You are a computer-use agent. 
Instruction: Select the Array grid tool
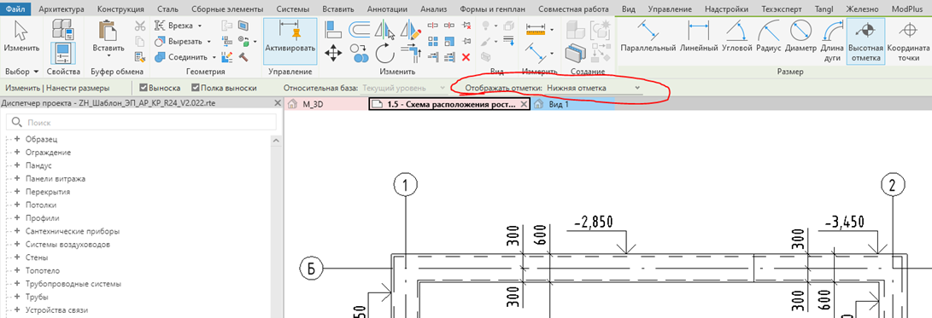[433, 42]
